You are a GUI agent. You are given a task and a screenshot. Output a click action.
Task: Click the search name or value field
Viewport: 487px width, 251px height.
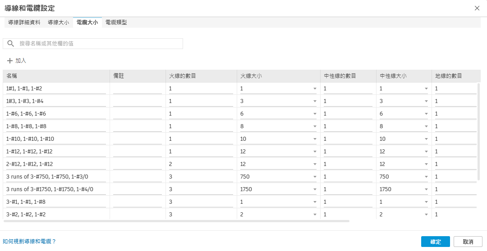(x=99, y=44)
